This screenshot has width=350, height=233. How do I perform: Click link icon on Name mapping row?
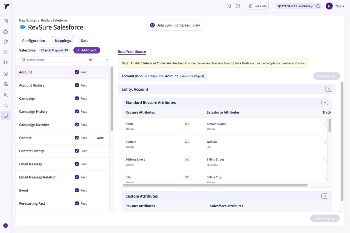point(187,124)
